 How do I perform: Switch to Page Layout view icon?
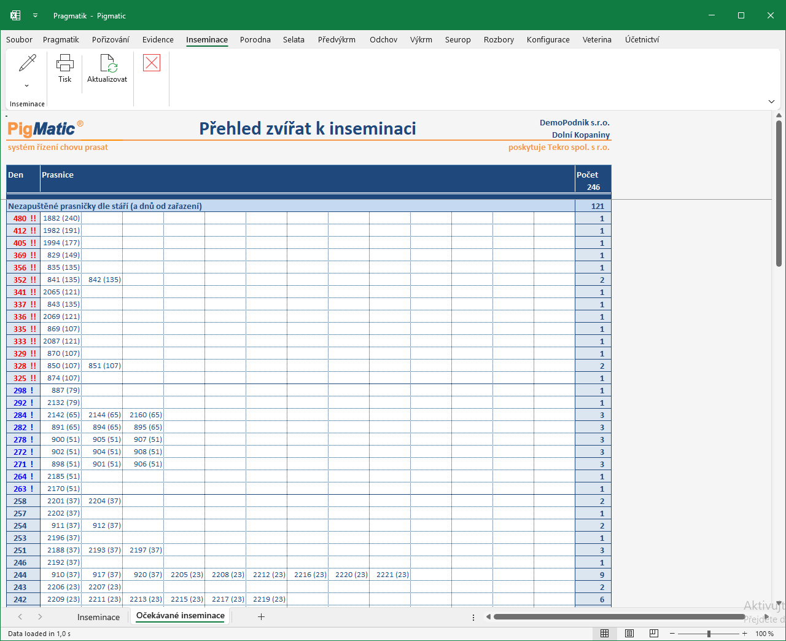[x=629, y=634]
